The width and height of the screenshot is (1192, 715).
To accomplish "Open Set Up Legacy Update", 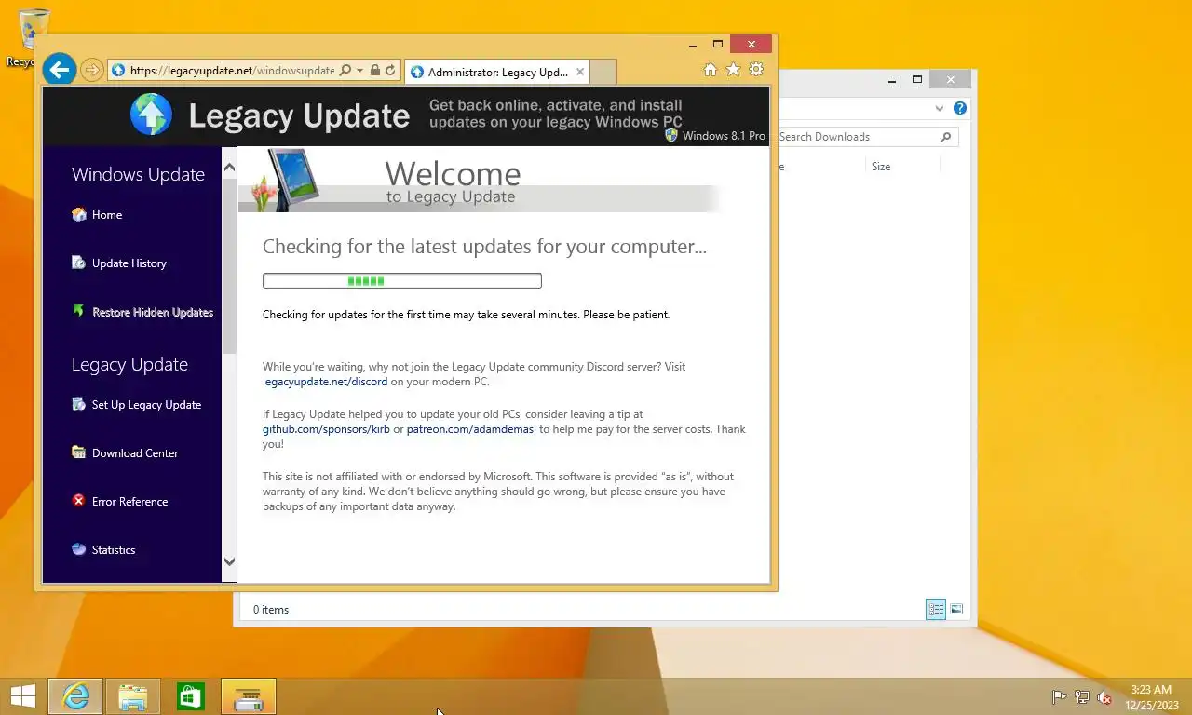I will pos(146,405).
